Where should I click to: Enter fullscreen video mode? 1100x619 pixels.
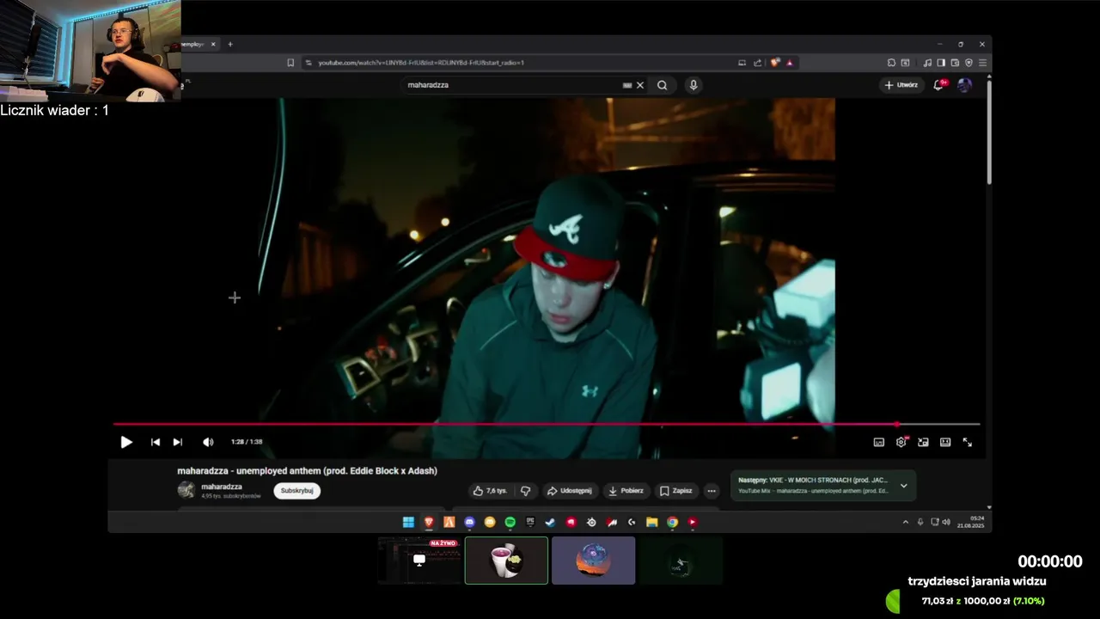(968, 442)
